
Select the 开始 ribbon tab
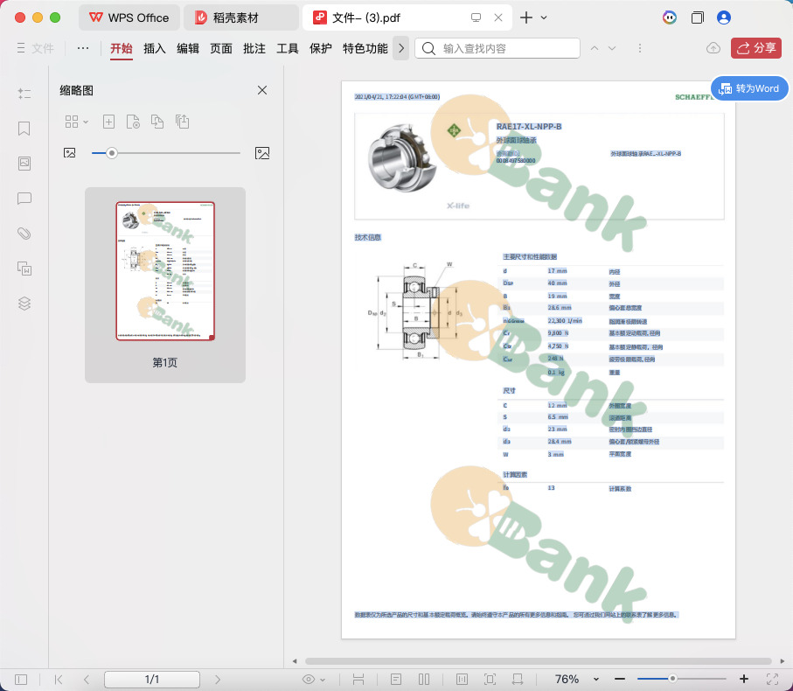(122, 49)
